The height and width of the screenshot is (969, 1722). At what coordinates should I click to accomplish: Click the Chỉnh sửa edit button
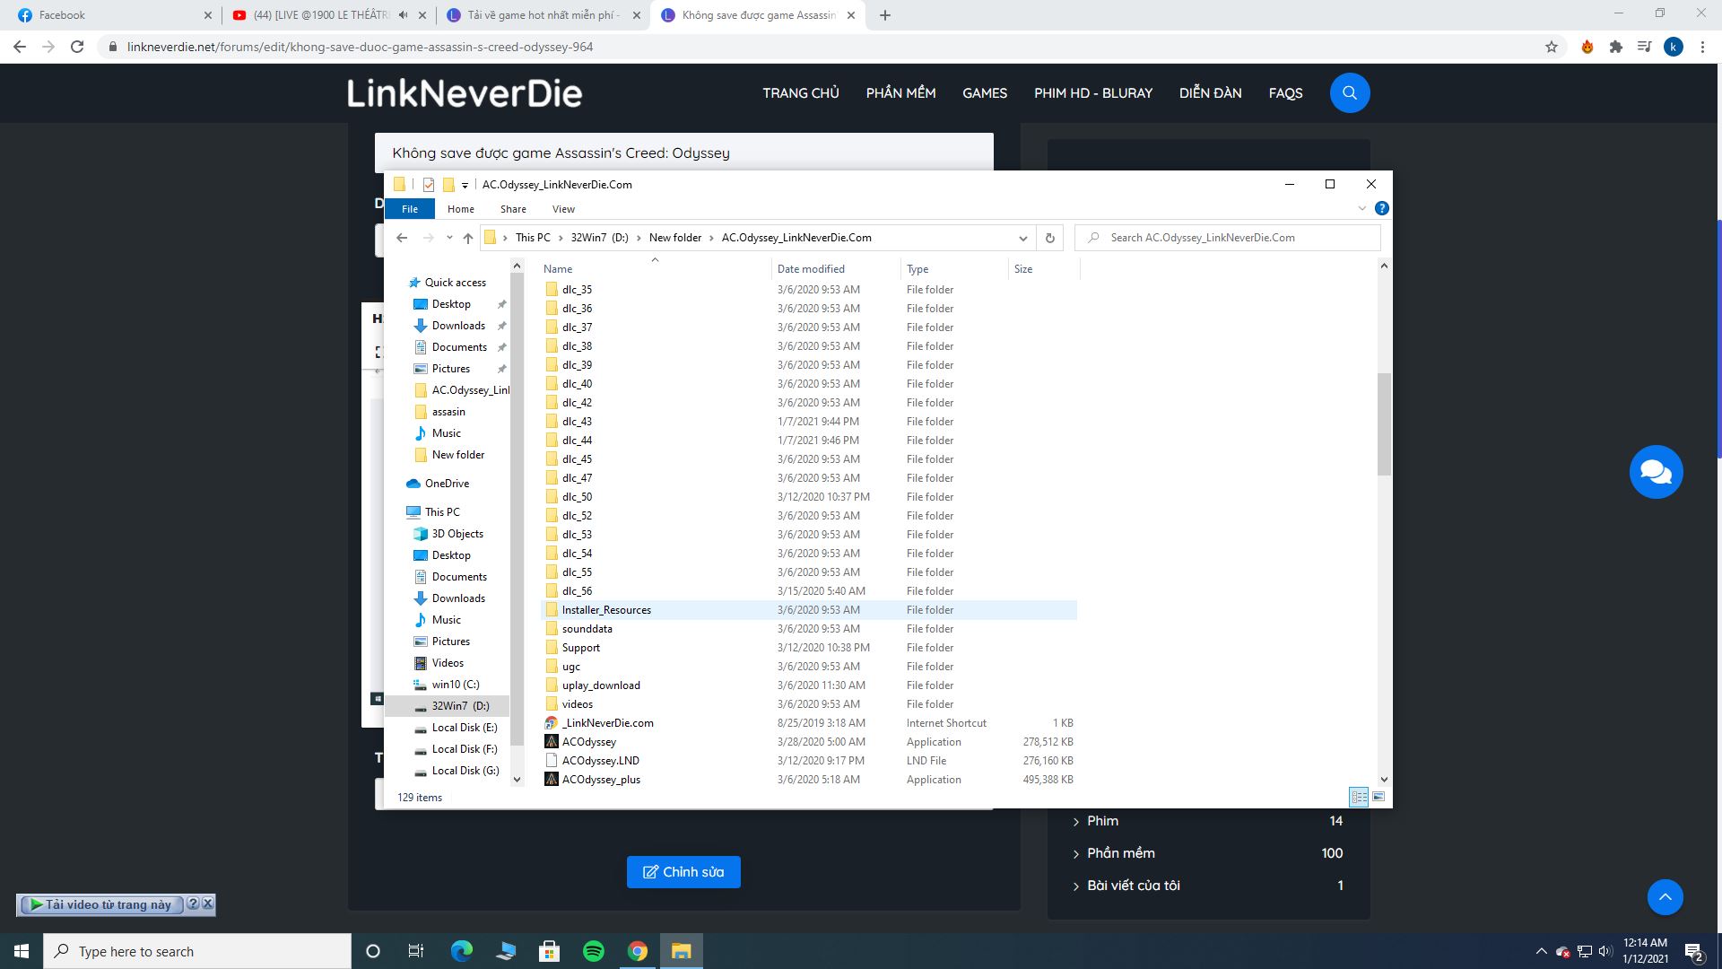(x=683, y=872)
